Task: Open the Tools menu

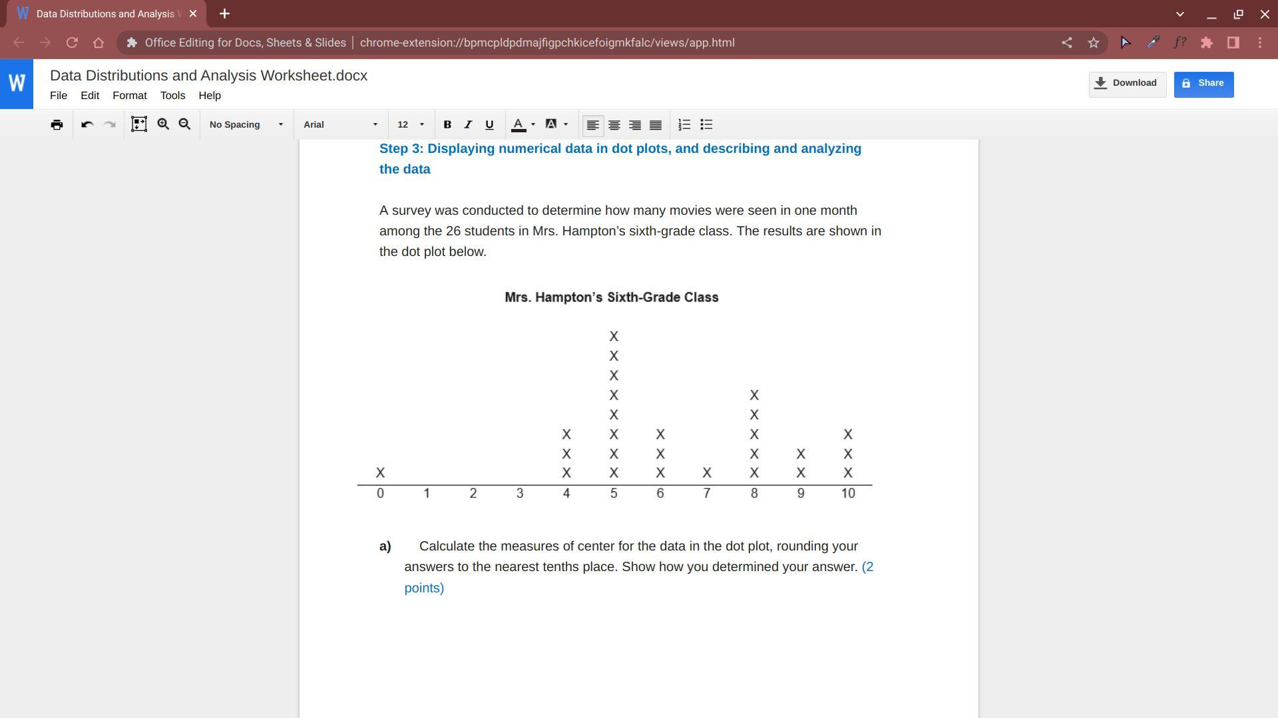Action: coord(172,96)
